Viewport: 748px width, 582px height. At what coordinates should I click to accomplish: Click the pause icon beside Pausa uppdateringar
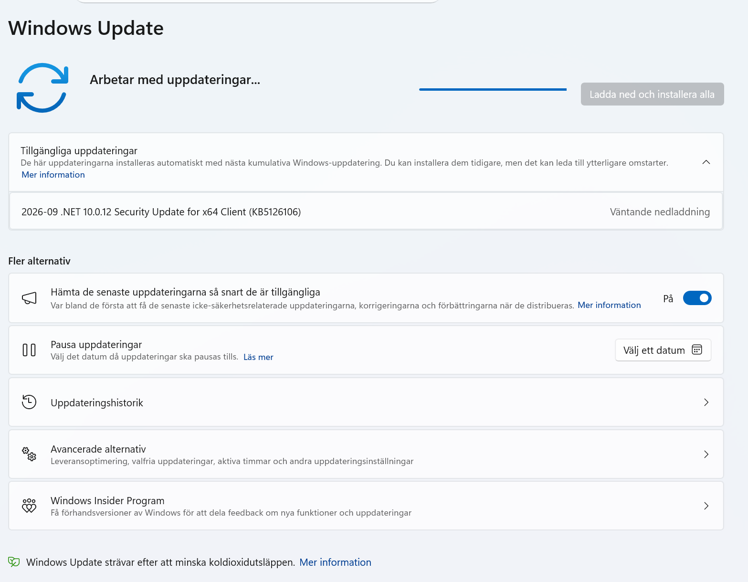point(29,350)
